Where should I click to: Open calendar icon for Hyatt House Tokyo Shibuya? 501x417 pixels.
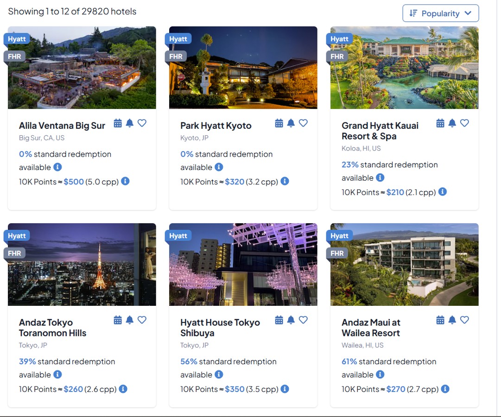coord(279,320)
